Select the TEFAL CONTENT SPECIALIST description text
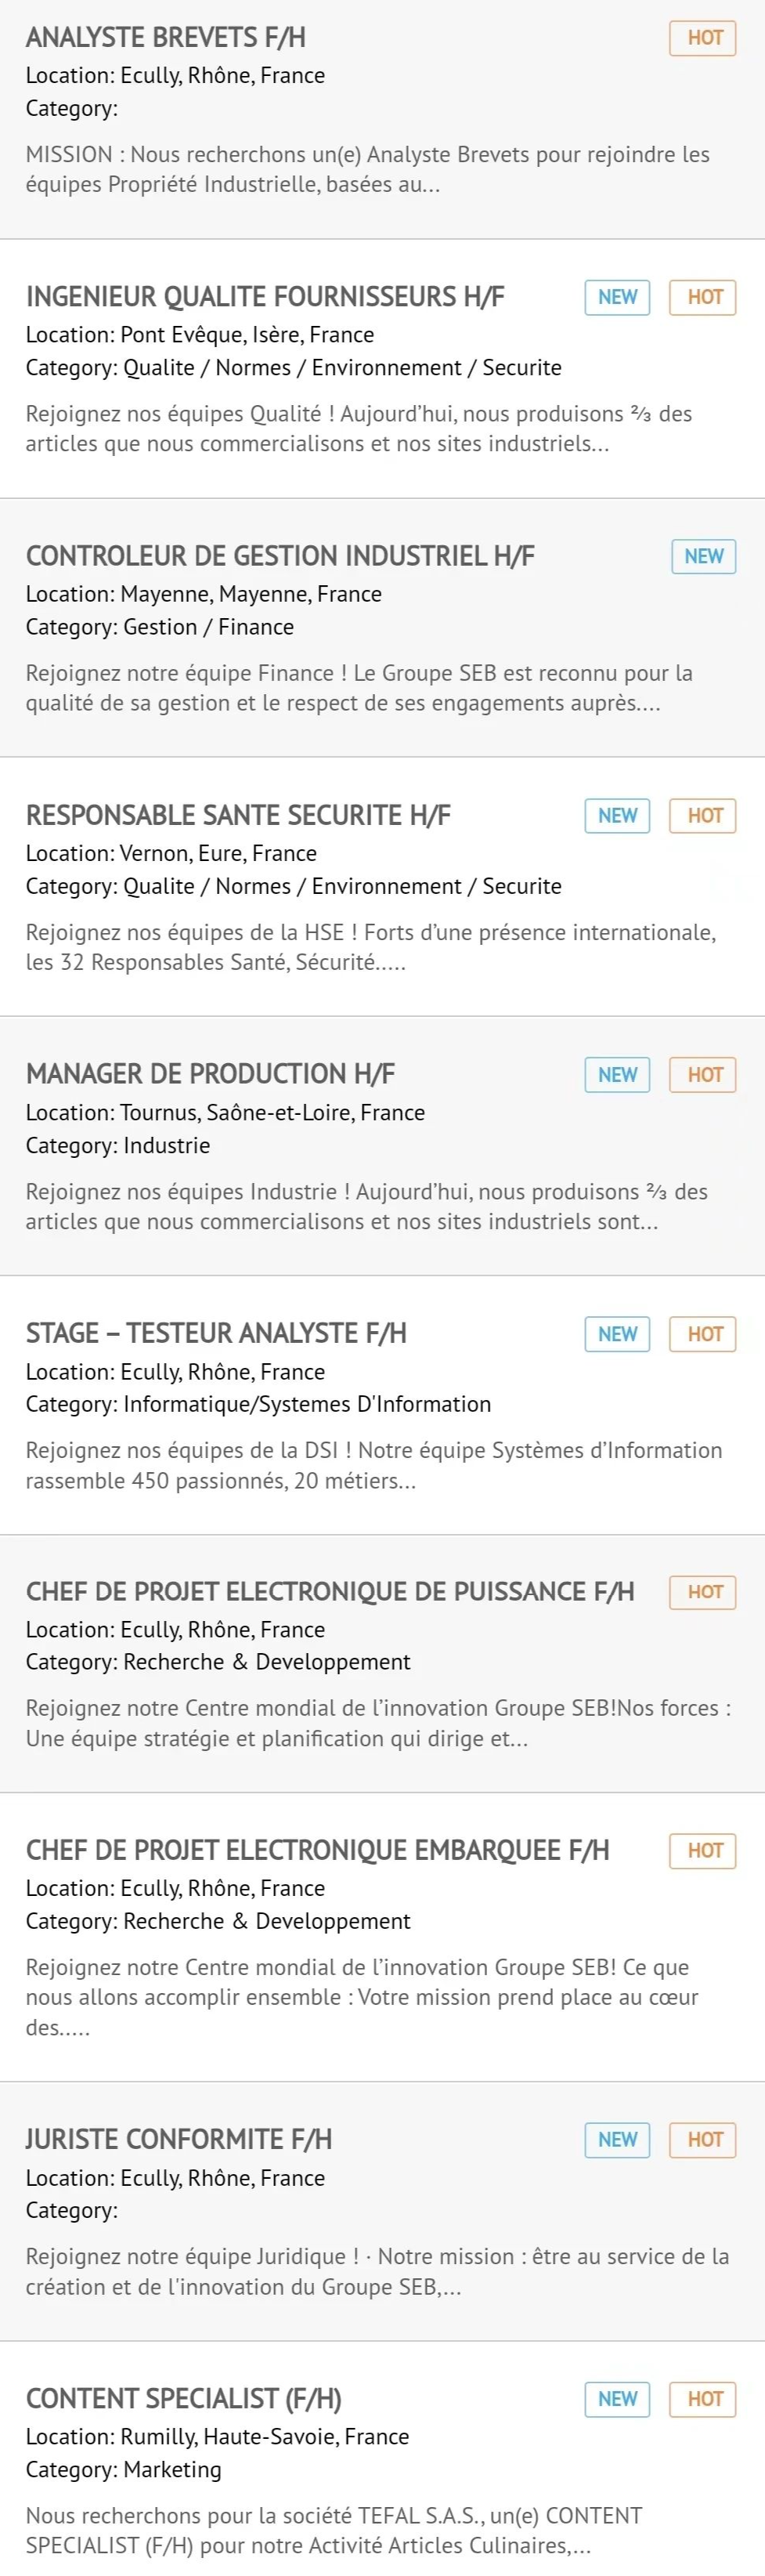Image resolution: width=765 pixels, height=2576 pixels. point(334,2530)
